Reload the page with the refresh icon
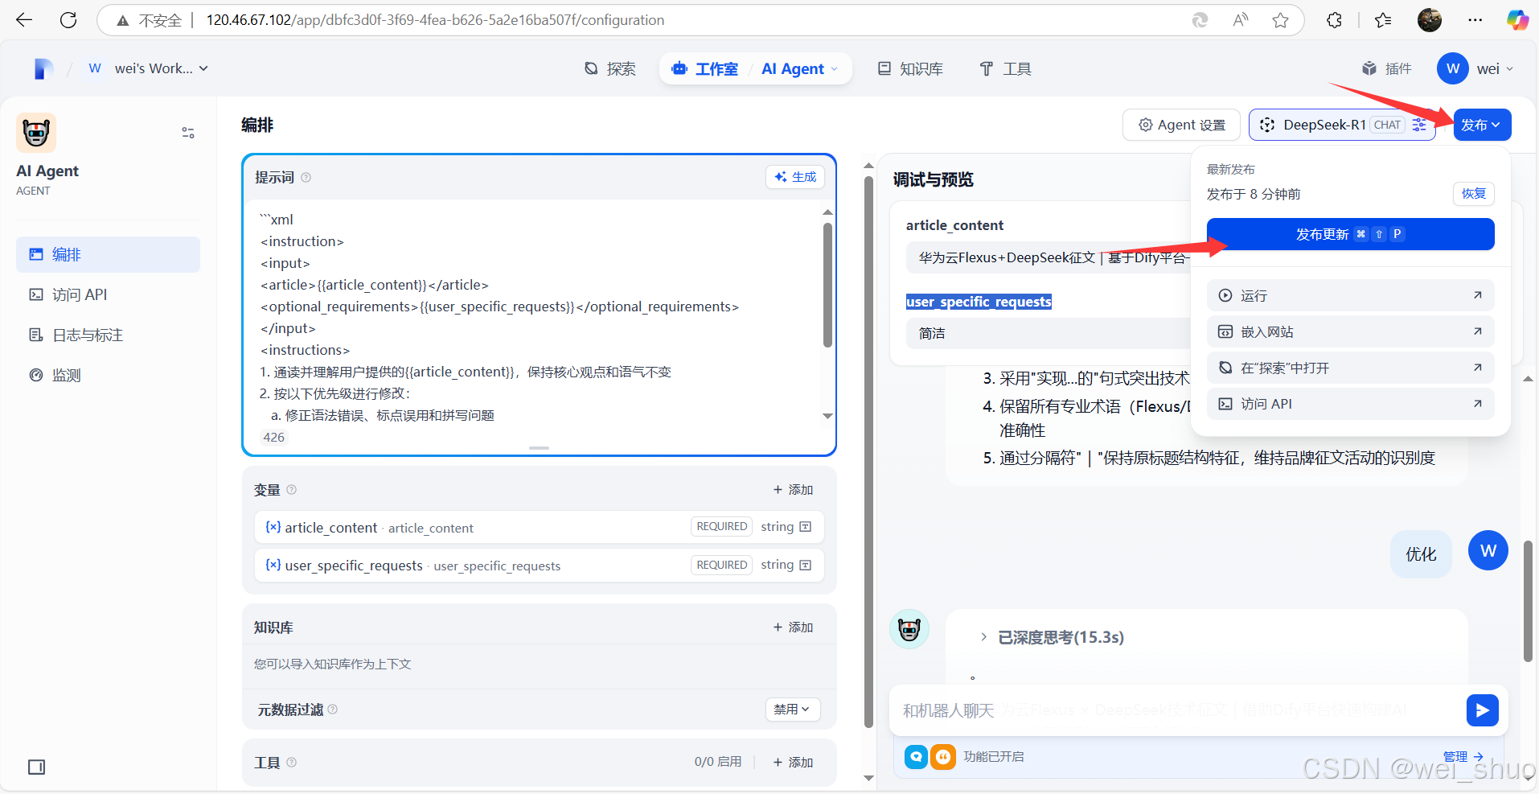 68,20
